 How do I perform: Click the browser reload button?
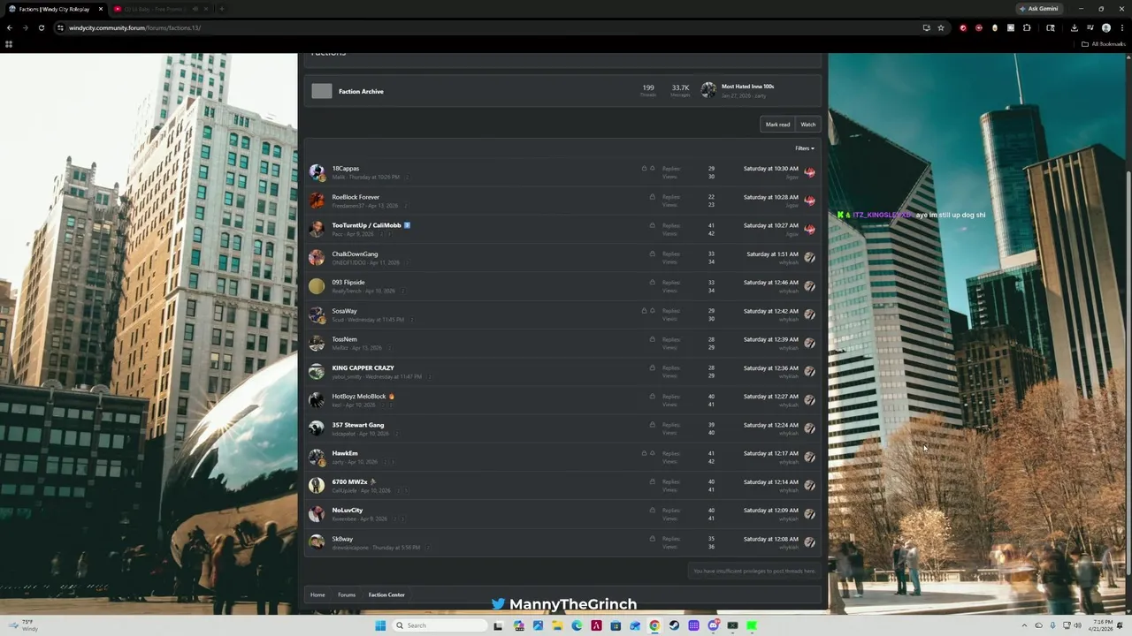pyautogui.click(x=41, y=27)
